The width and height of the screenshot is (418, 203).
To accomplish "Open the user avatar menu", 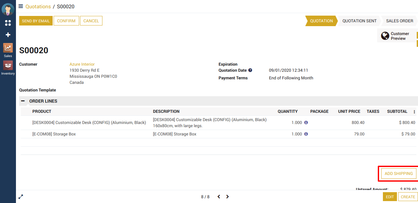I will coord(8,9).
